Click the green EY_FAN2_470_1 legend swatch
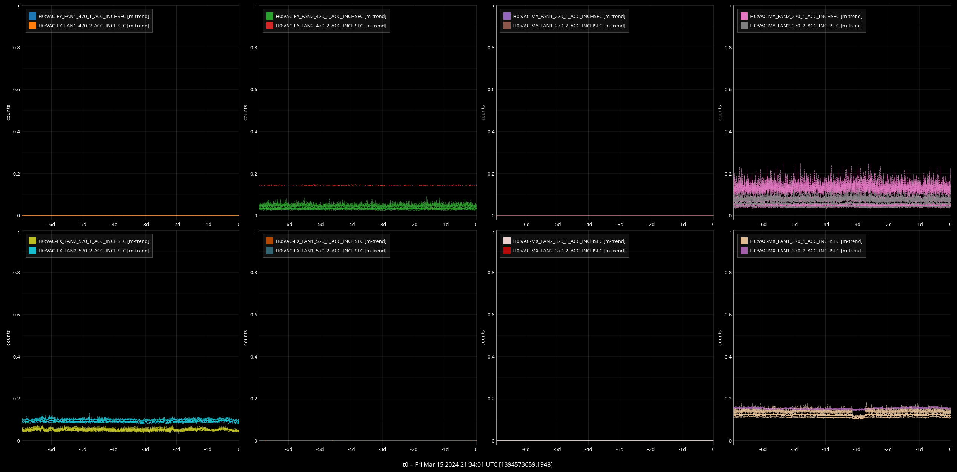Screen dimensions: 957x472 (x=270, y=16)
